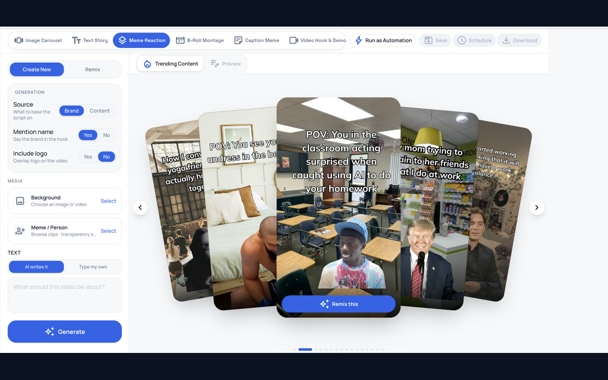Click the sparkle icon on Generate
608x380 pixels.
click(x=49, y=332)
